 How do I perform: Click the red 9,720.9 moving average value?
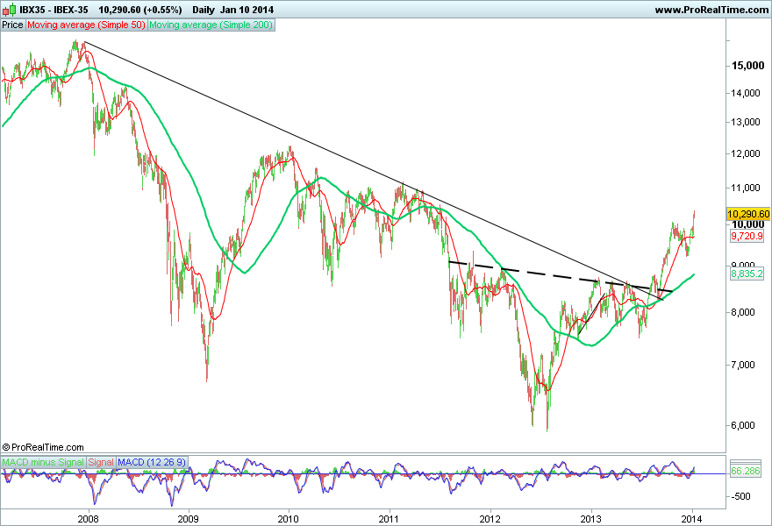[747, 236]
